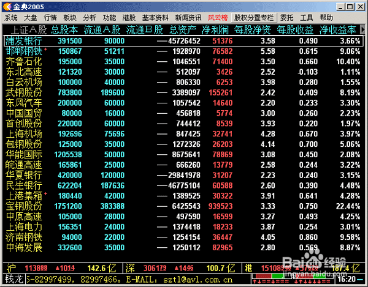The width and height of the screenshot is (368, 287).
Task: Open the 帮助 menu
Action: click(x=326, y=18)
